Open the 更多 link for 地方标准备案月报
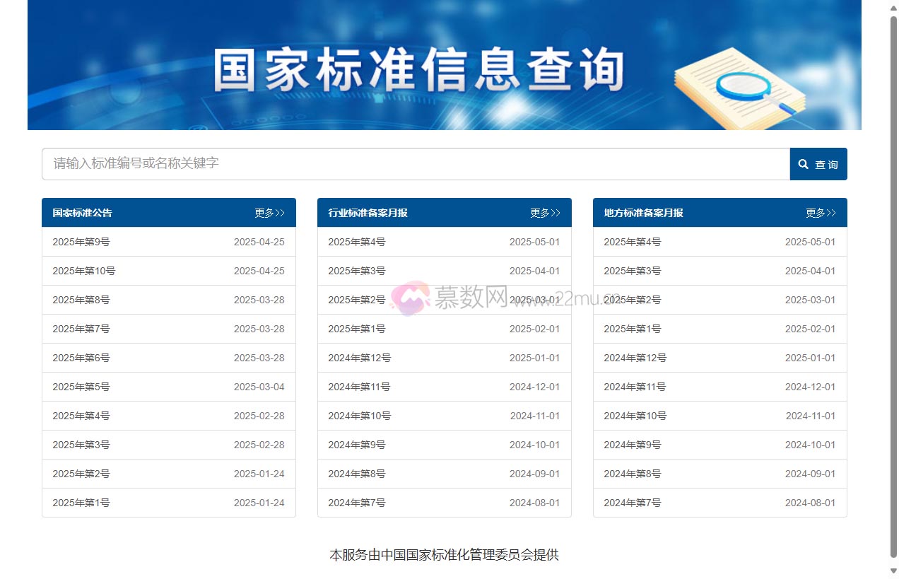The image size is (899, 579). coord(821,213)
